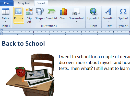
Task: Click the Shapes icon
Action: 40,11
